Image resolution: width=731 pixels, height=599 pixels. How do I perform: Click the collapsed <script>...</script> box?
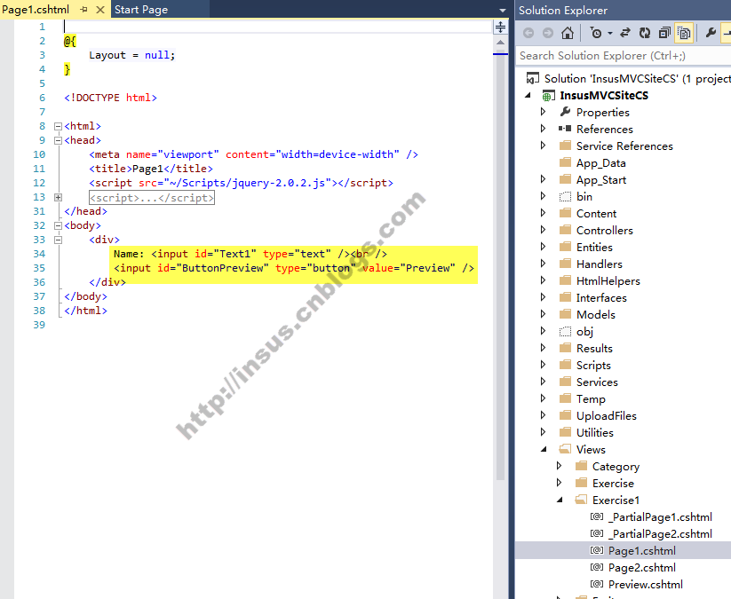tap(152, 198)
